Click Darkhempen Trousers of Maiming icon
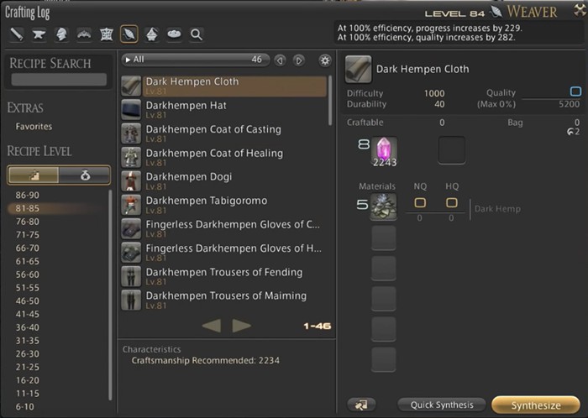Viewport: 588px width, 418px height. 131,300
